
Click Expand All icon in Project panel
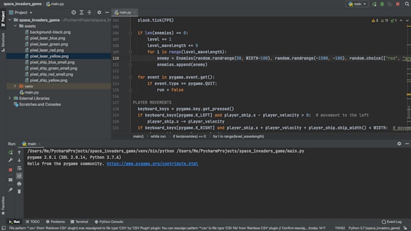pos(82,12)
